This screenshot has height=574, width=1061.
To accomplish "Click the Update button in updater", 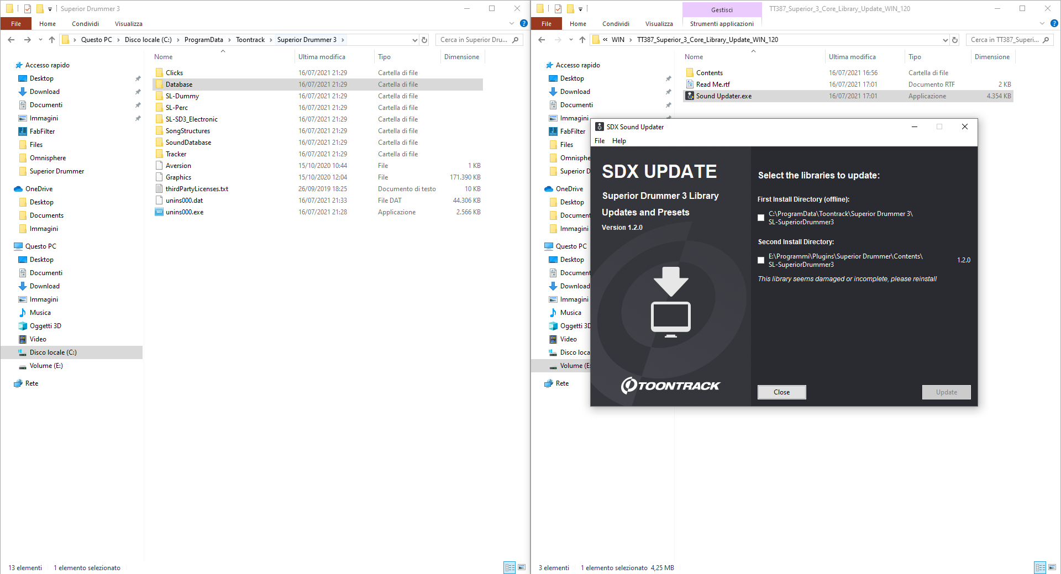I will pyautogui.click(x=946, y=392).
